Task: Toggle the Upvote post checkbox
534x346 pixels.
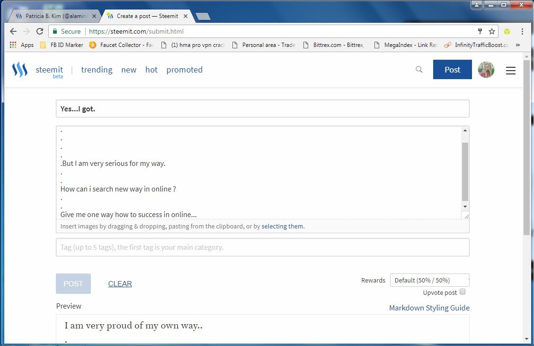Action: click(463, 292)
